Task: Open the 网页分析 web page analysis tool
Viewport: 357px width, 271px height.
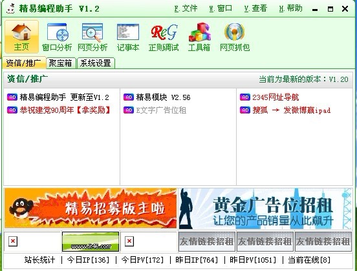Action: point(92,37)
